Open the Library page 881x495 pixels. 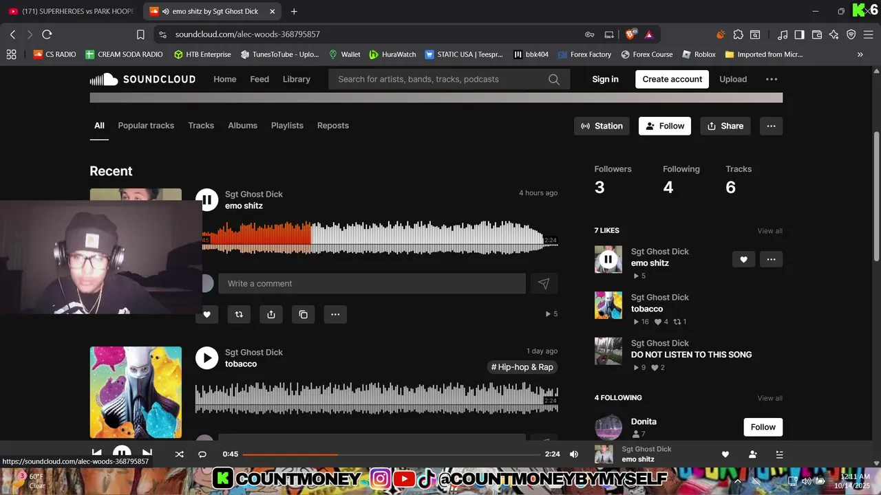(x=297, y=79)
